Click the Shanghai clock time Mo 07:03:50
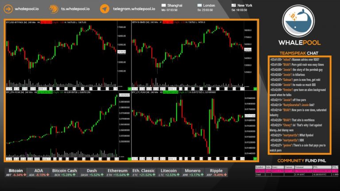The width and height of the screenshot is (340, 191). click(x=170, y=10)
